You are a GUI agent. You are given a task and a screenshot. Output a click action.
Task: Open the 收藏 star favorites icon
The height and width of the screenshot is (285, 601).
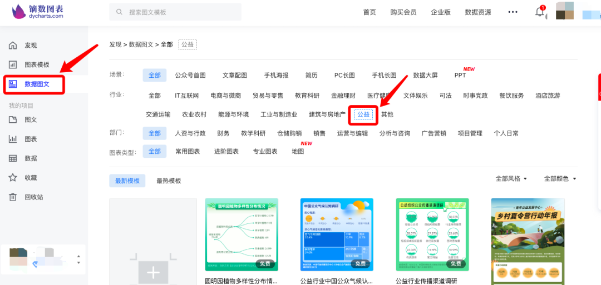point(13,178)
